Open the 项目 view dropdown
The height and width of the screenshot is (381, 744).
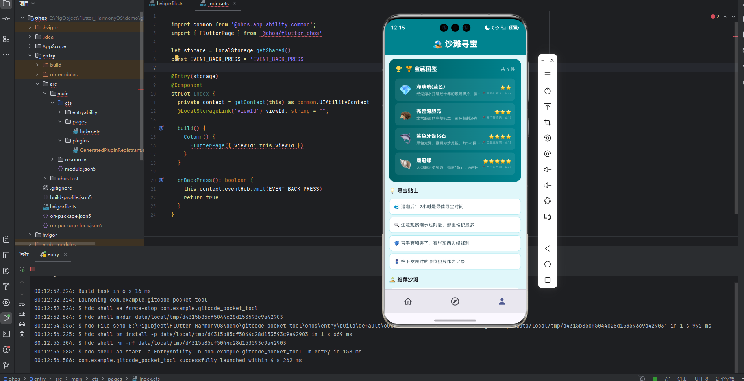coord(27,4)
